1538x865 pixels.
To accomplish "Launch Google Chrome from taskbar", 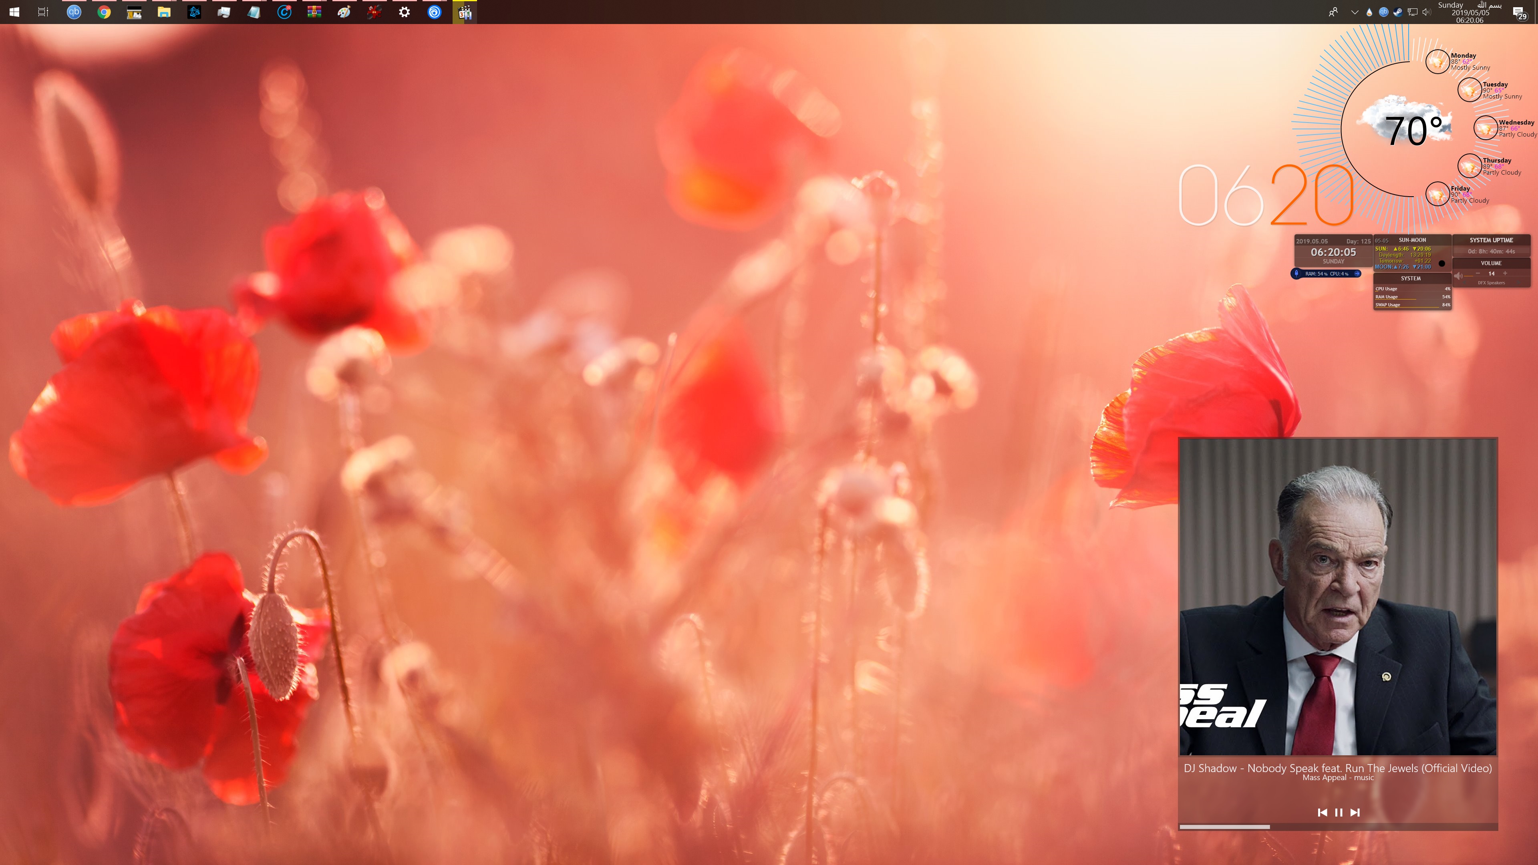I will click(x=104, y=12).
